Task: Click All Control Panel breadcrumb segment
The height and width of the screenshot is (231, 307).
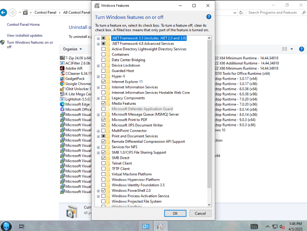Action: point(76,12)
